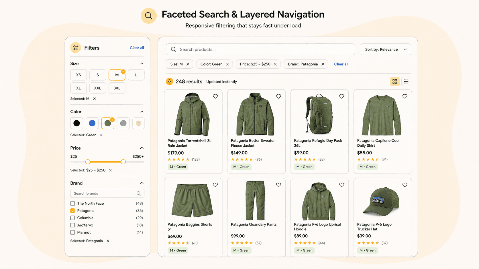The width and height of the screenshot is (479, 269).
Task: Favorite the Refugio Day Pack heart icon
Action: point(341,96)
